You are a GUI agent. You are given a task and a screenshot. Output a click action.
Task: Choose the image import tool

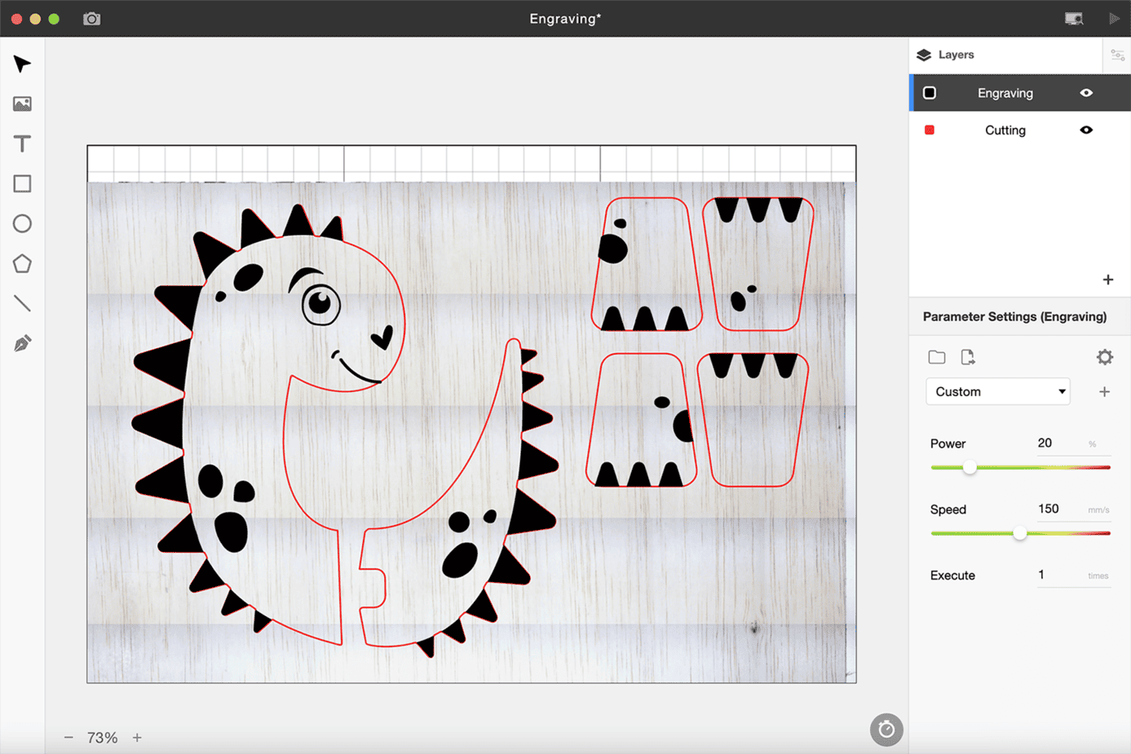coord(22,104)
